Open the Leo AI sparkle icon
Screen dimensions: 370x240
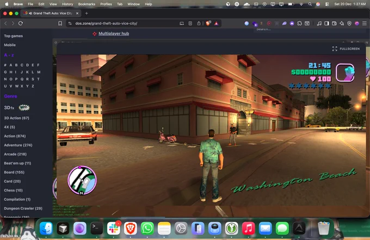tap(342, 23)
